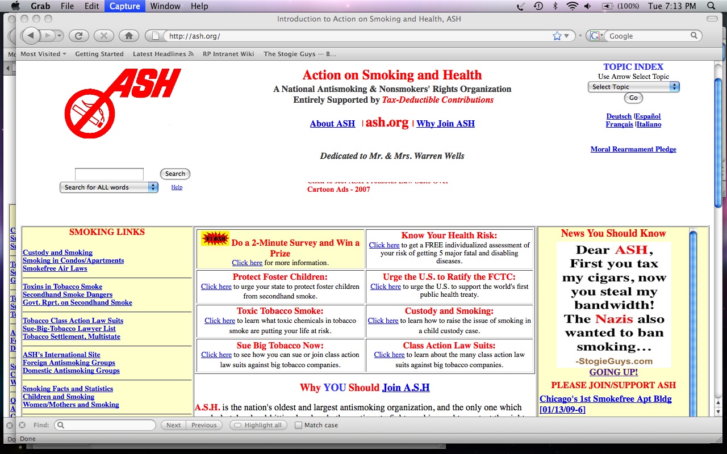This screenshot has width=727, height=454.
Task: Go back with the browser Back arrow
Action: (x=31, y=36)
